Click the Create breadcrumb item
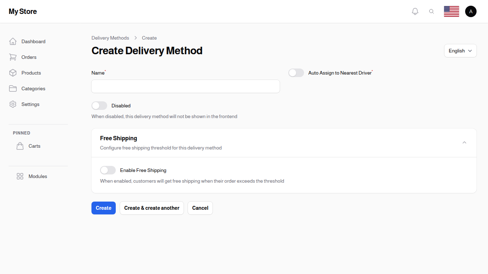The width and height of the screenshot is (488, 274). [149, 38]
